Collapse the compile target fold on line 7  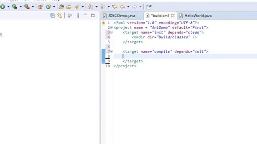[112, 52]
